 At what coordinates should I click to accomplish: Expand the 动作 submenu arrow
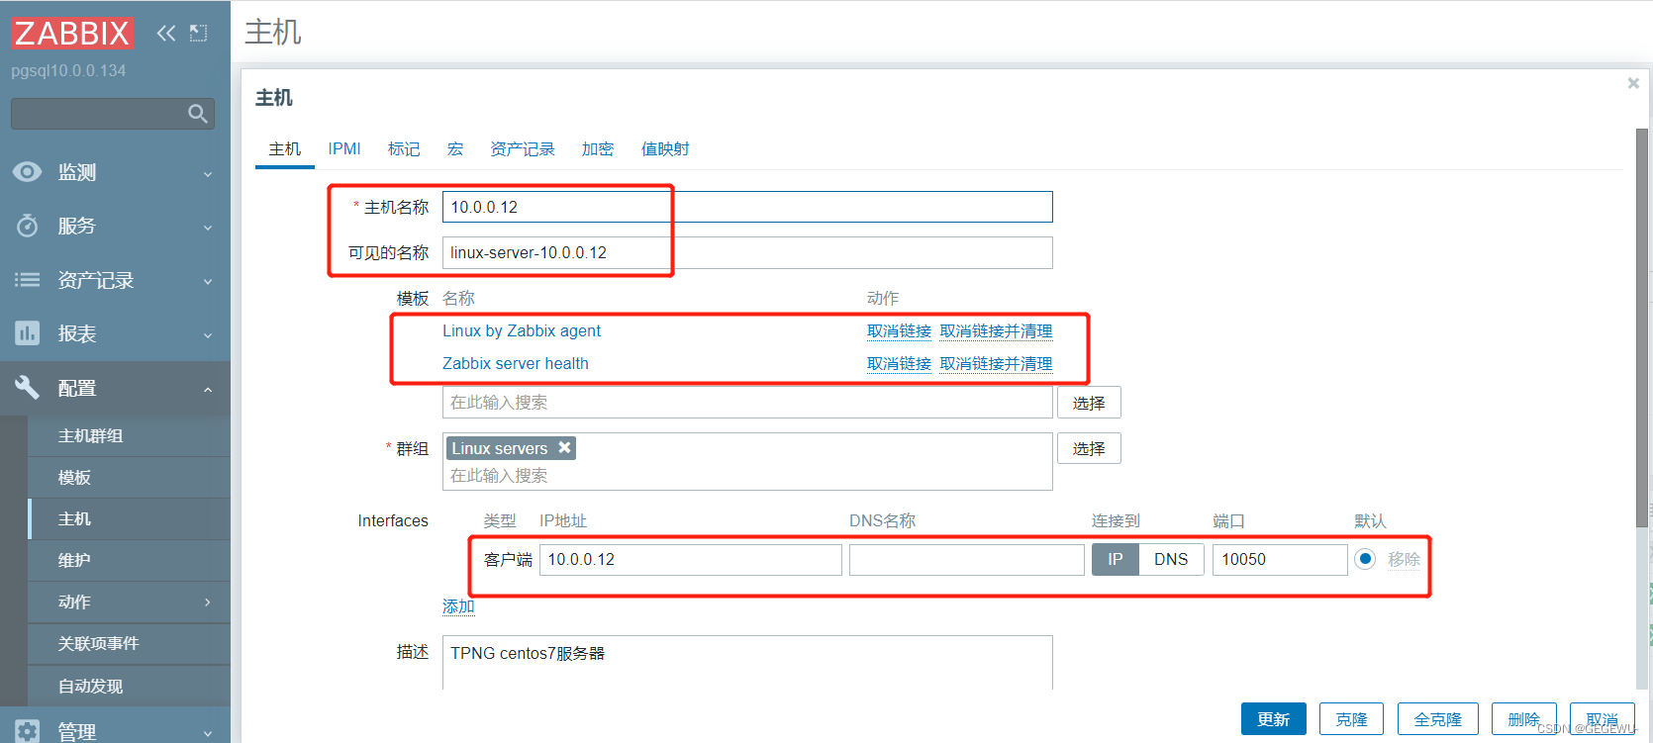click(x=208, y=602)
